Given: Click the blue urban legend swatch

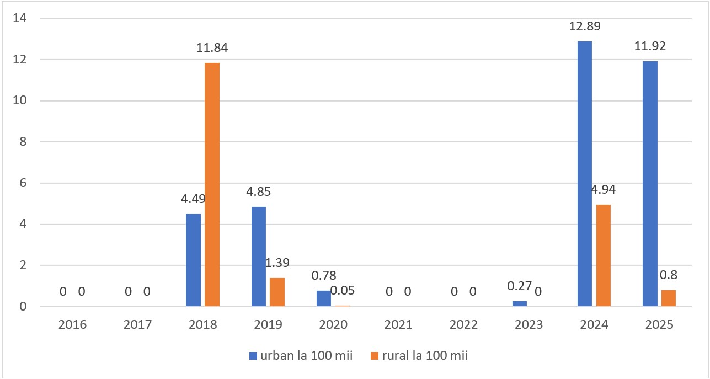Looking at the screenshot, I should [253, 356].
